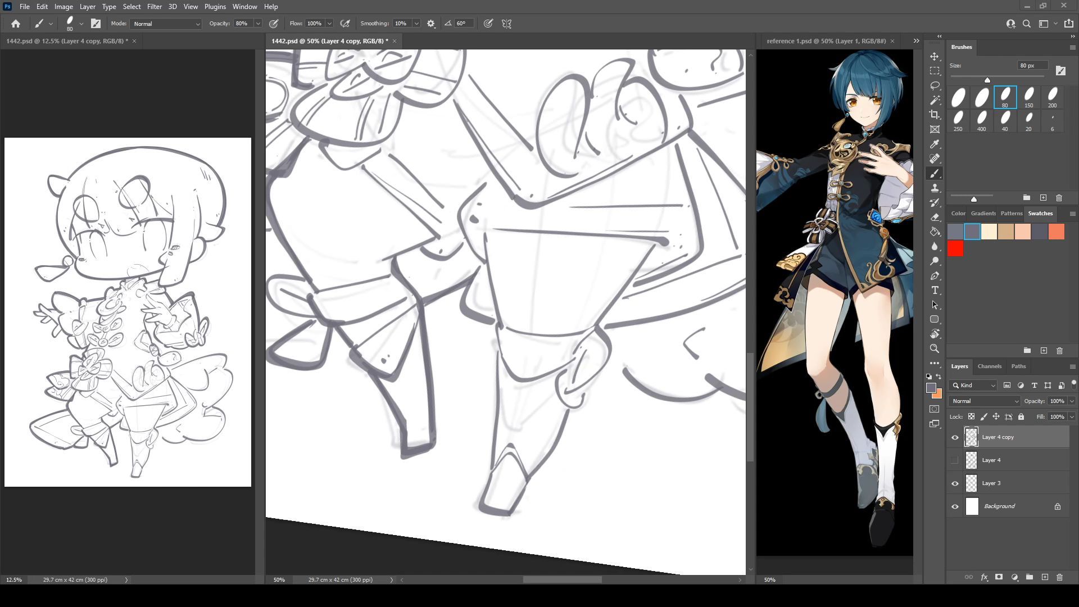This screenshot has height=607, width=1079.
Task: Select the Hand tool
Action: (x=935, y=334)
